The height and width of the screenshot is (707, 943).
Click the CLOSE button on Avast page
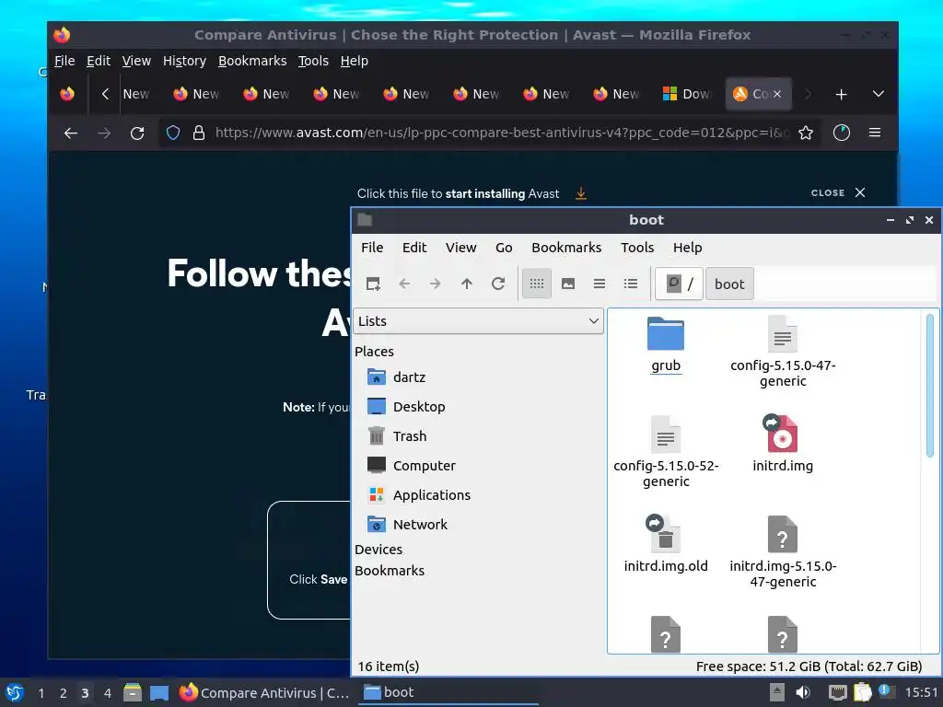pos(838,193)
